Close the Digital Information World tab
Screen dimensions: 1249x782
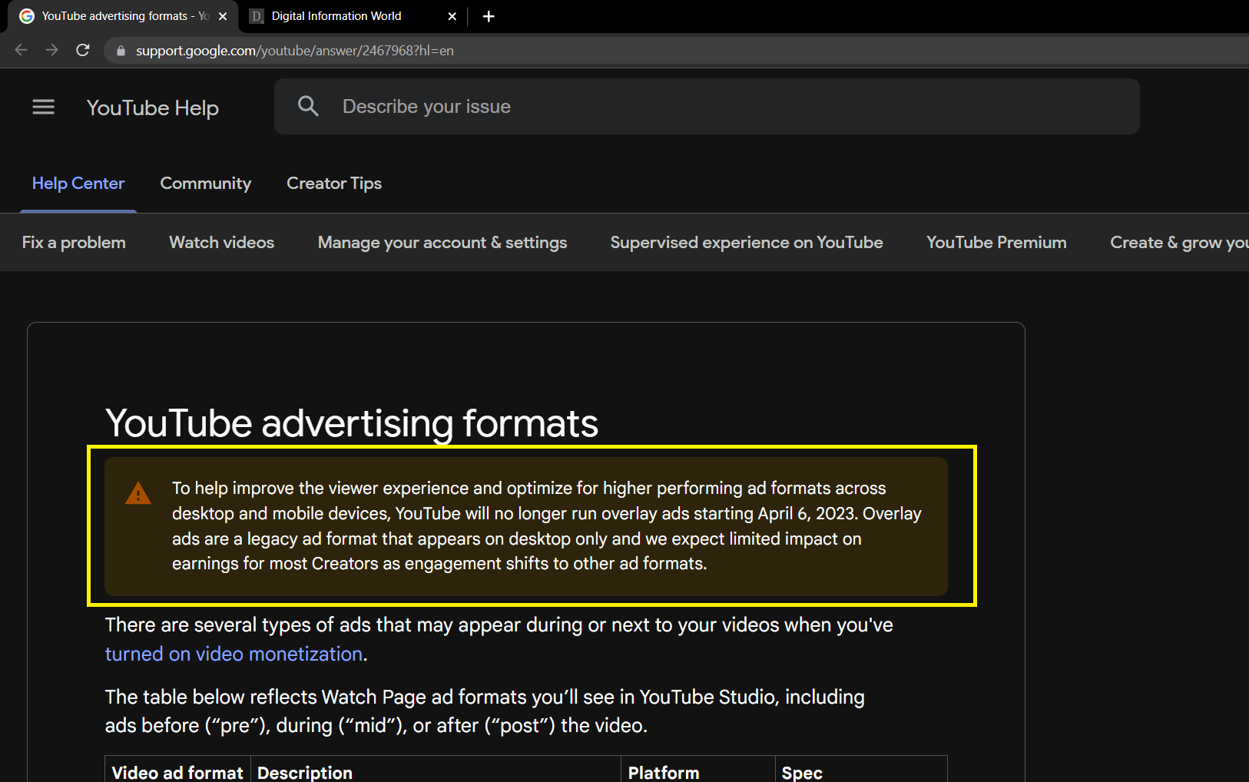tap(452, 16)
